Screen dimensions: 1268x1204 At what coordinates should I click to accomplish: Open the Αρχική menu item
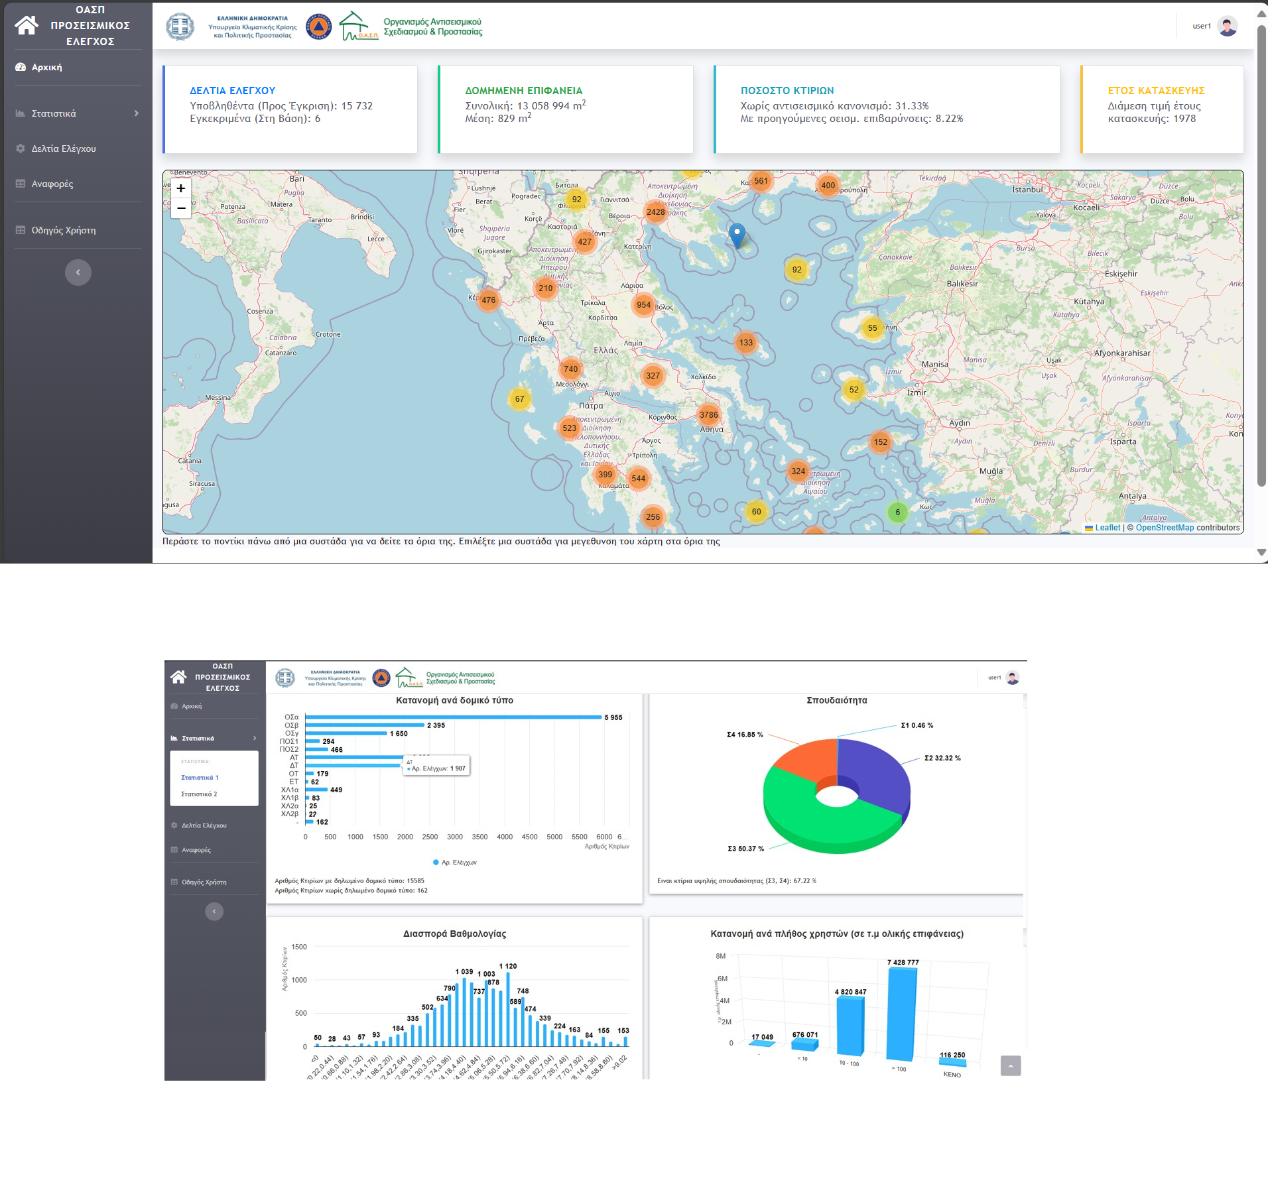click(x=46, y=67)
